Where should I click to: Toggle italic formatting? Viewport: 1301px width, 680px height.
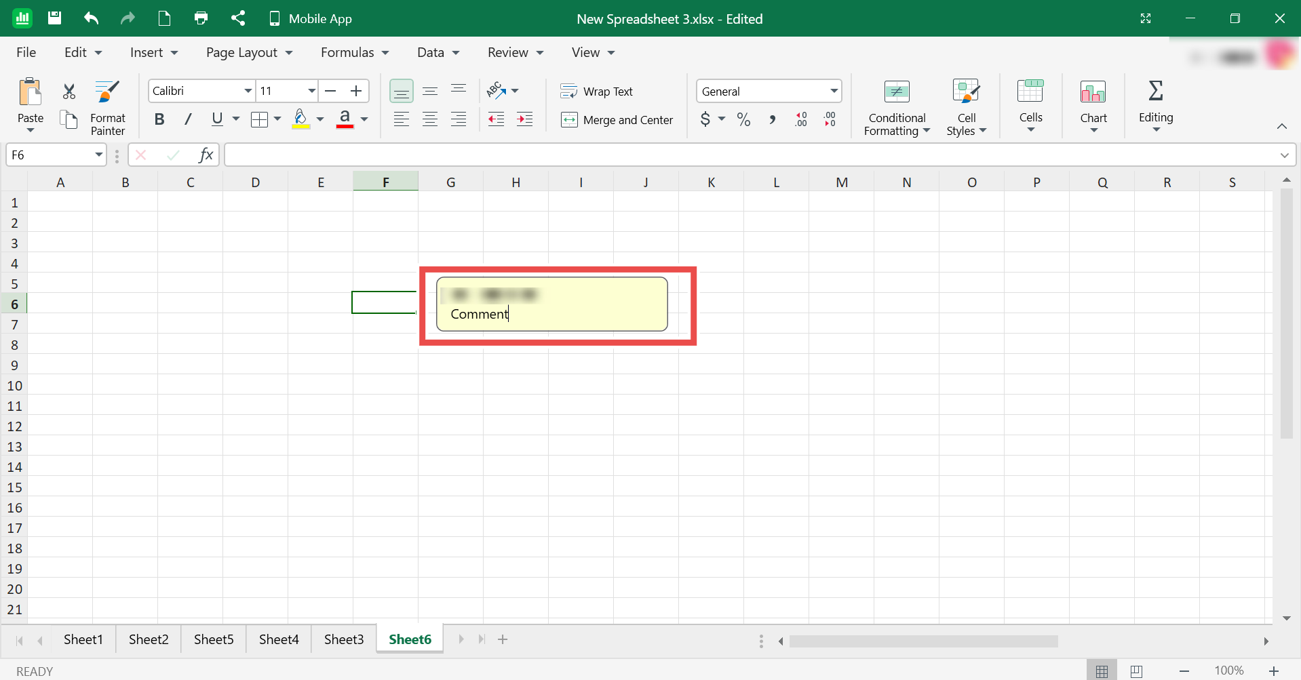click(x=188, y=119)
